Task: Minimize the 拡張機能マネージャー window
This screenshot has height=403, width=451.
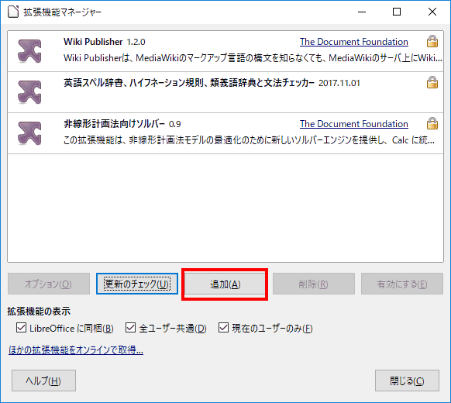Action: pyautogui.click(x=362, y=12)
